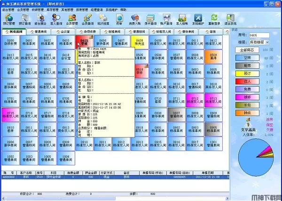This screenshot has height=201, width=282.
Task: Switch to the 会议室 tab
Action: coord(63,32)
